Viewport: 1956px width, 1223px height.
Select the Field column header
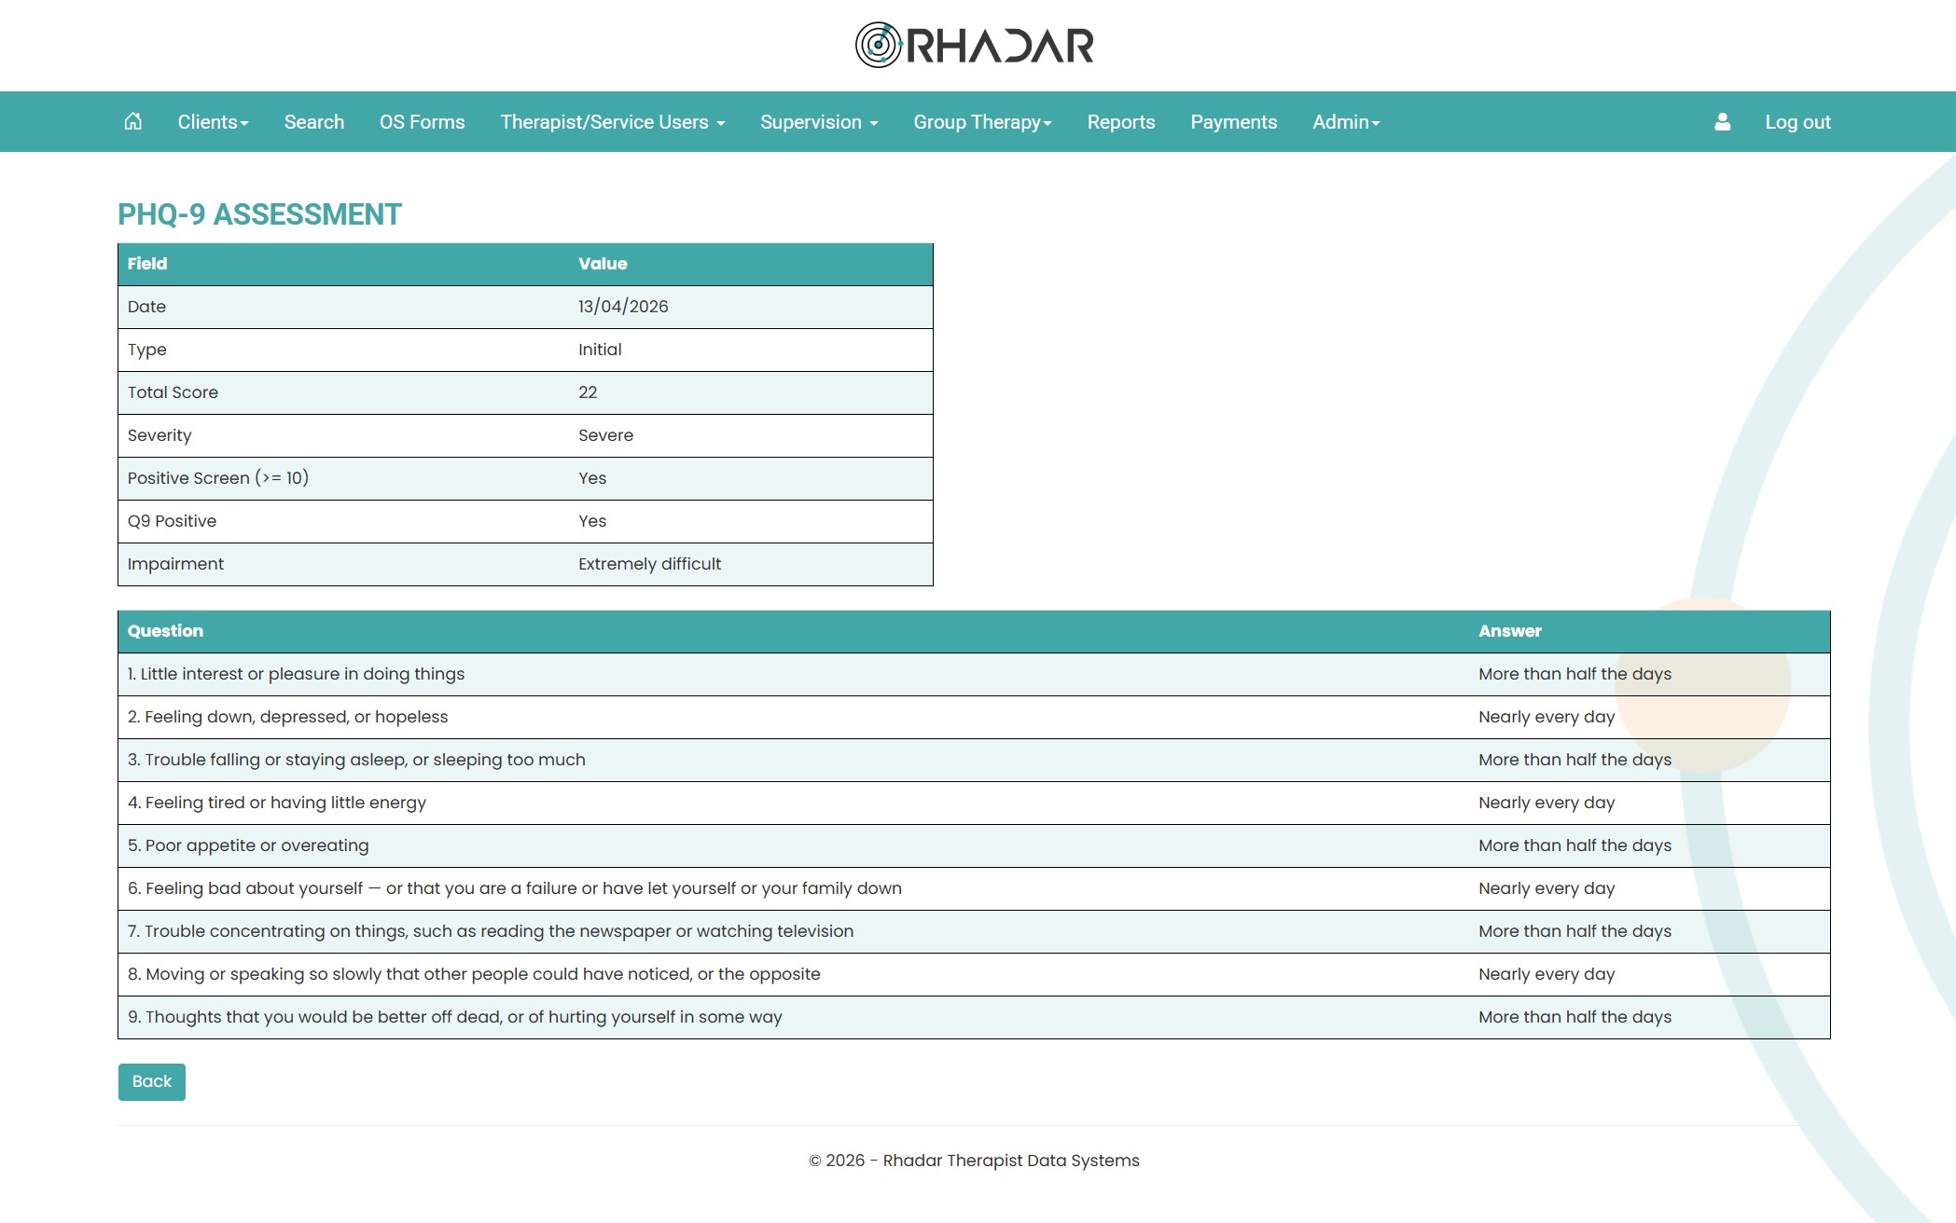click(147, 264)
